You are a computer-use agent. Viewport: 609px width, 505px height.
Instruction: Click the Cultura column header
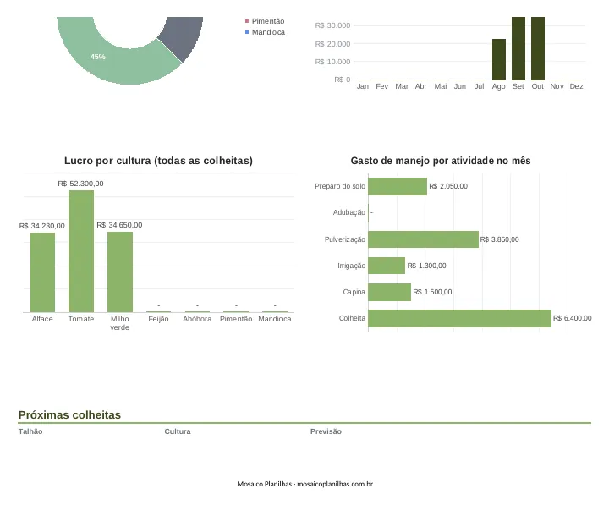(178, 431)
